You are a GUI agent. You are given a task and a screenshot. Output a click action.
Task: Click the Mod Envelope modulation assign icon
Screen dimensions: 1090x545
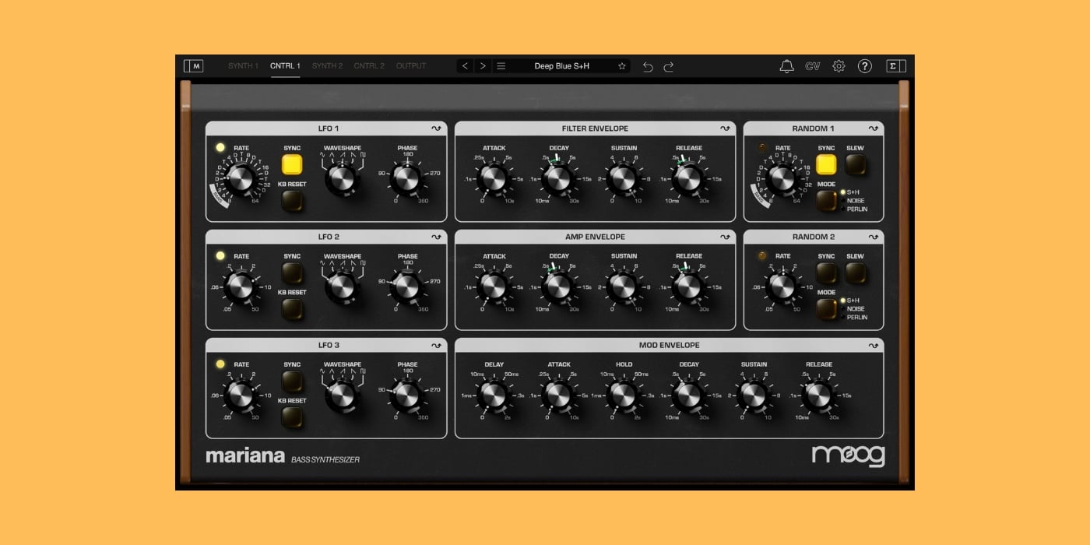coord(874,345)
